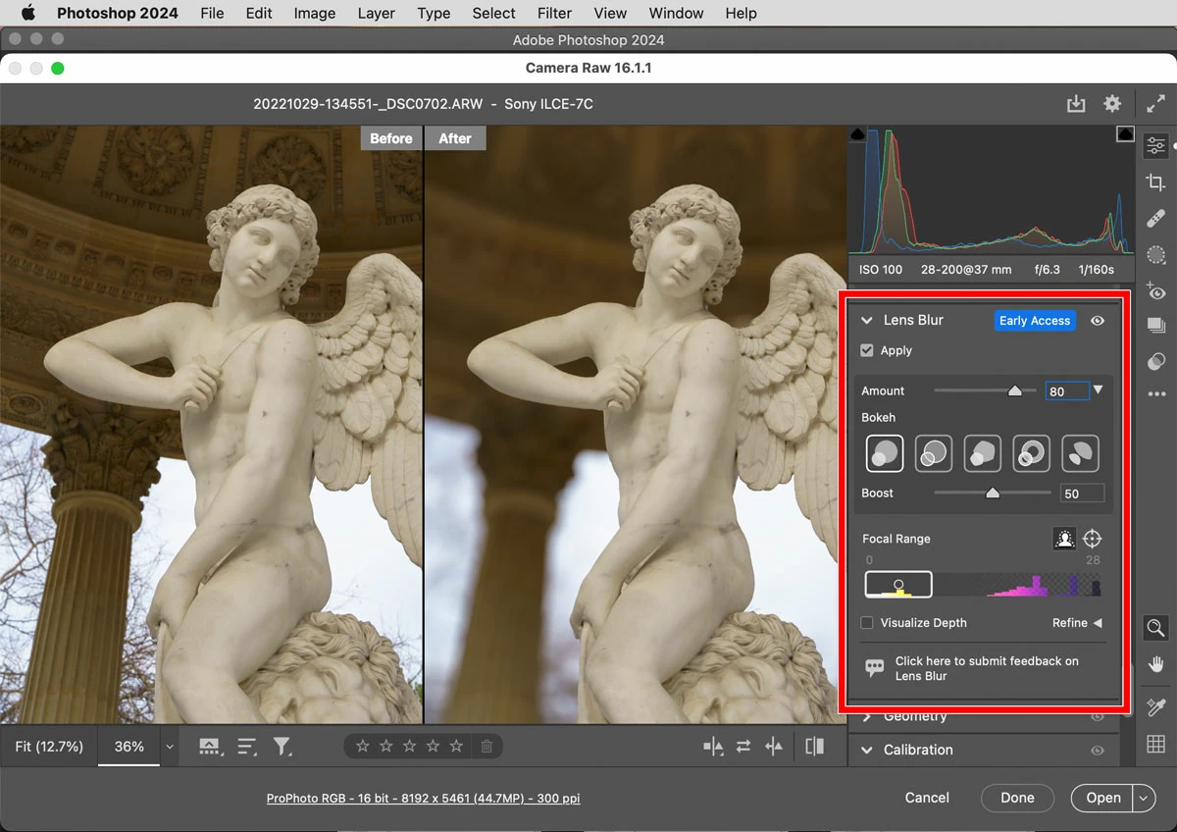Select the five-blade bokeh shape
The width and height of the screenshot is (1177, 832).
(983, 453)
